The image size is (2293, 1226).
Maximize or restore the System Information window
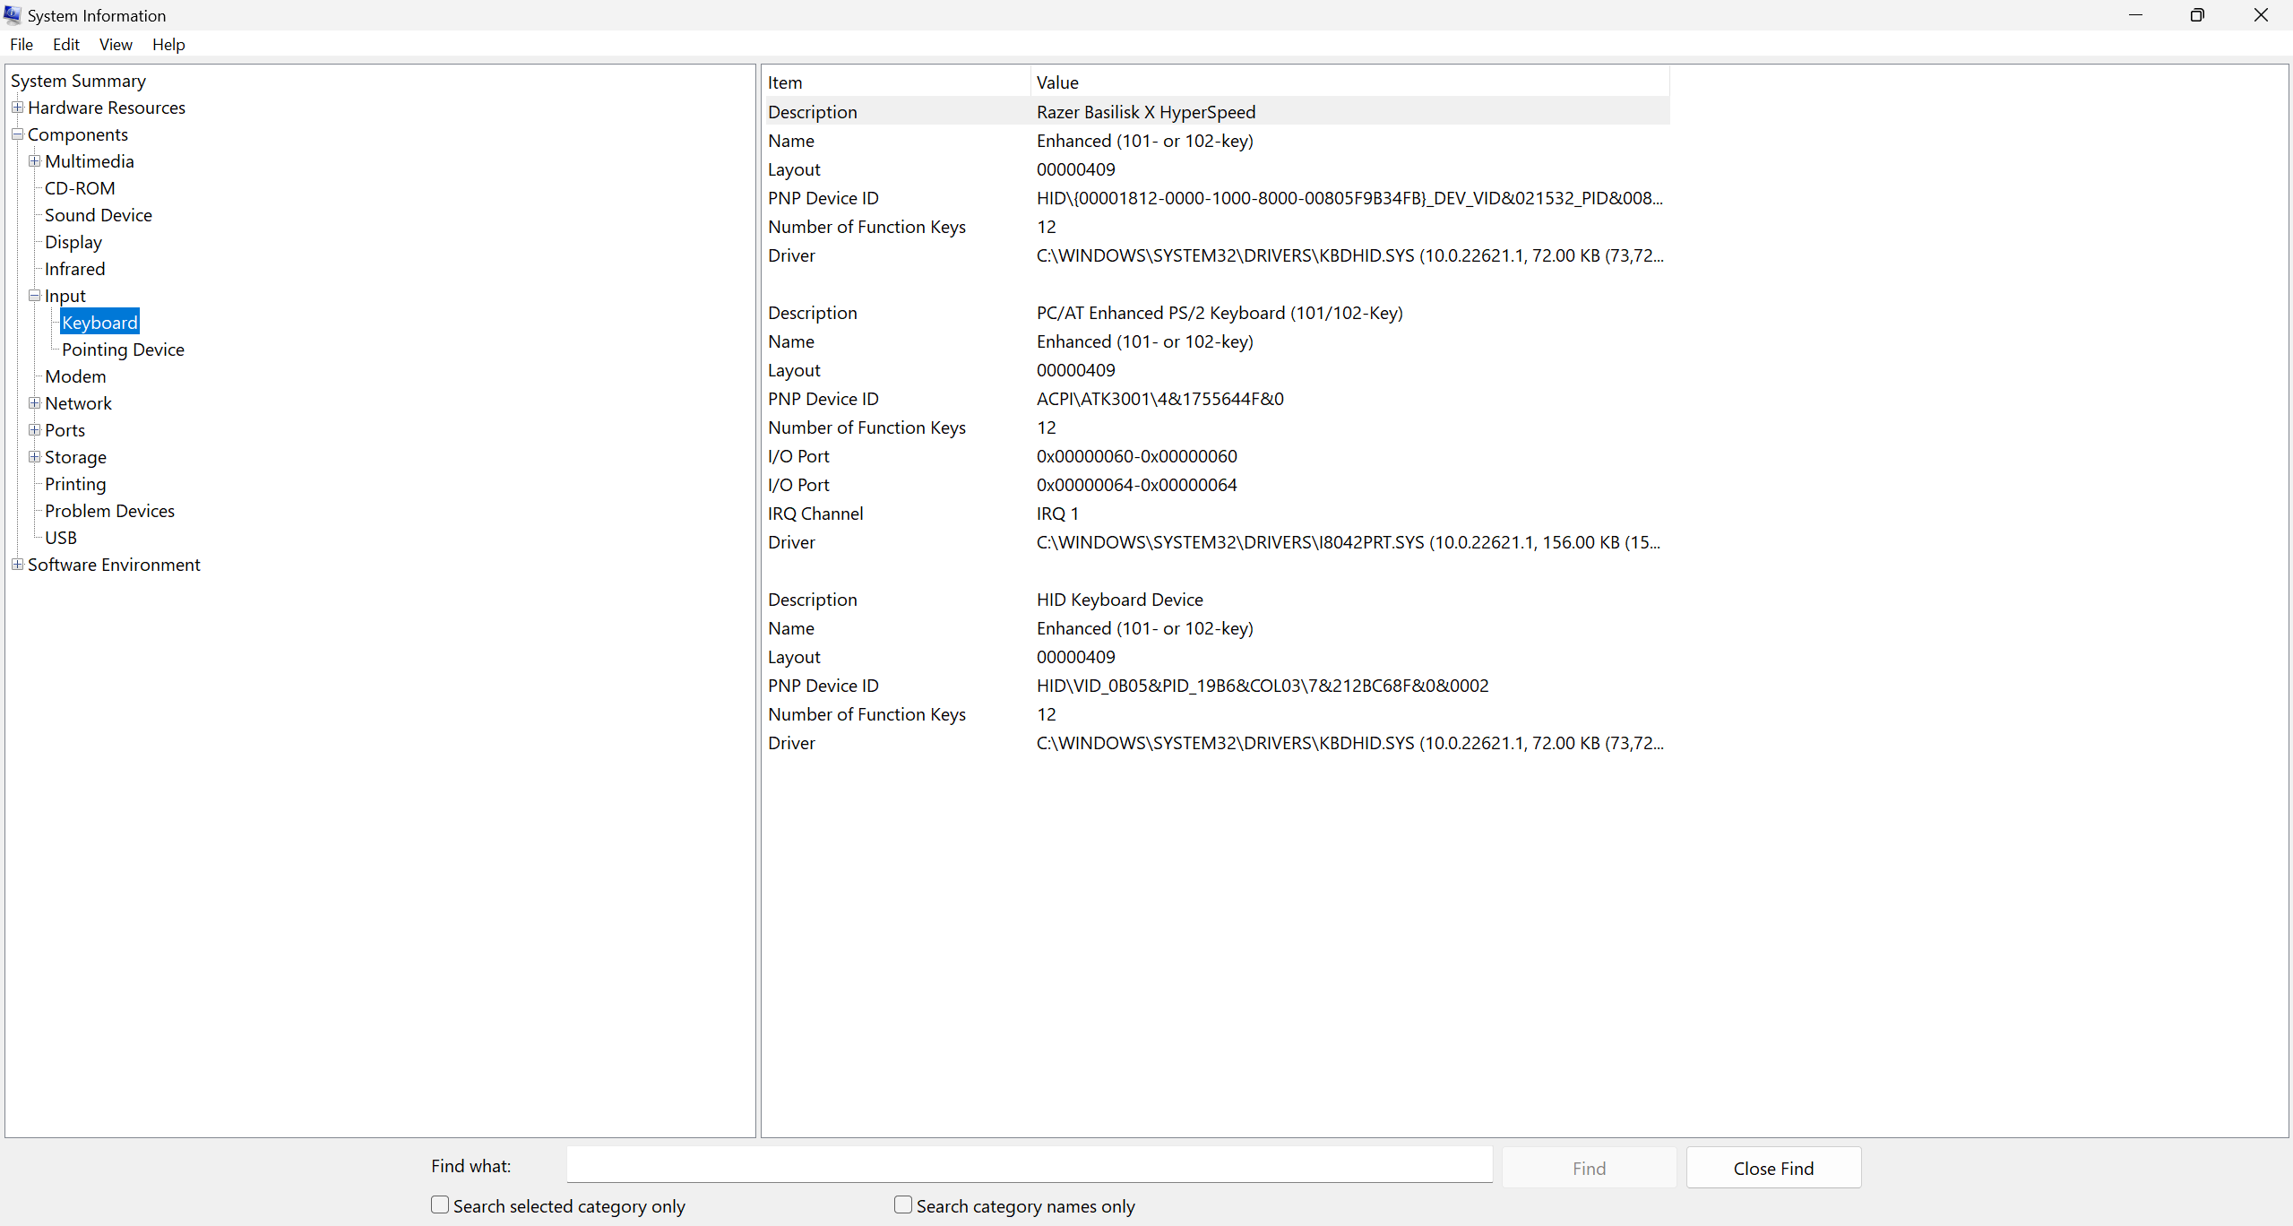(x=2197, y=15)
